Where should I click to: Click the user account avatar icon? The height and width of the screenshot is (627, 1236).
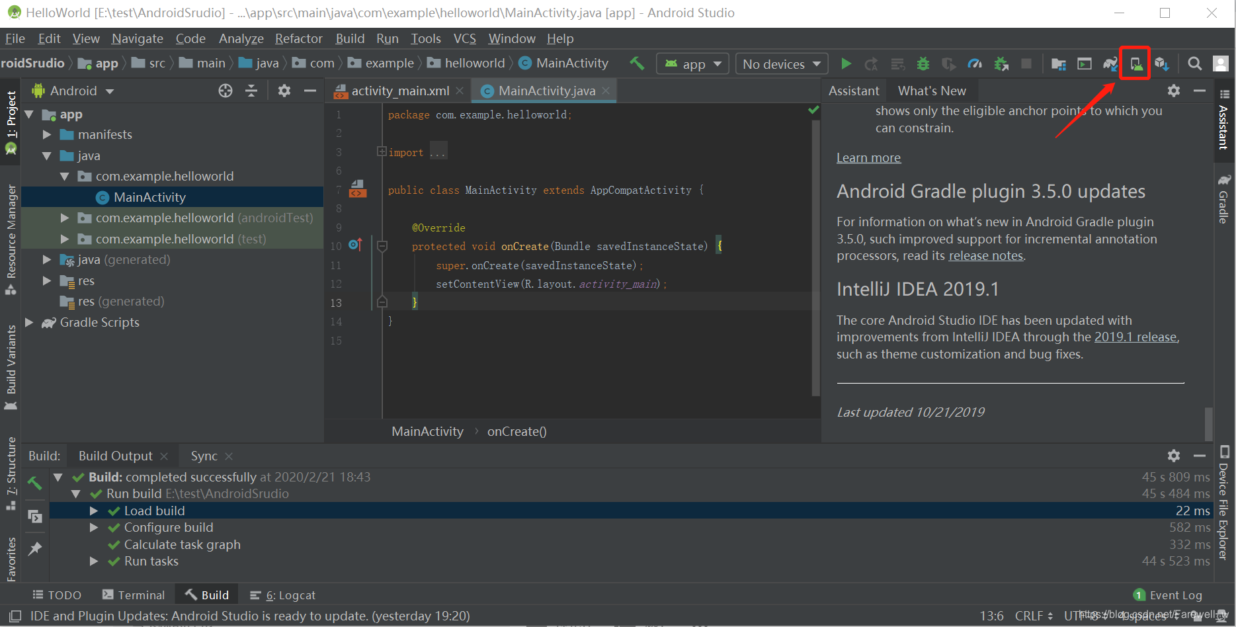point(1221,63)
